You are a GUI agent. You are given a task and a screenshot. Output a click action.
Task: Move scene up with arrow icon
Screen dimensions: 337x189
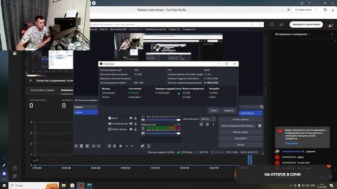click(x=94, y=146)
